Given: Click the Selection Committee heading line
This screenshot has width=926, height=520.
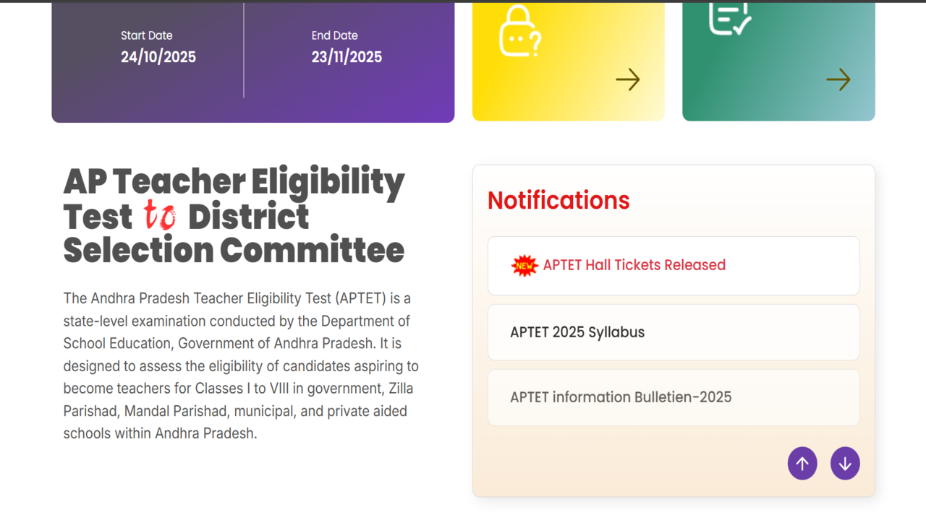Looking at the screenshot, I should tap(234, 250).
